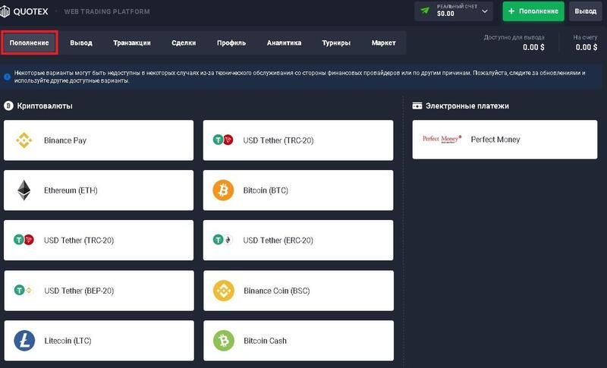Open the Транзакции tab
The image size is (607, 368).
click(131, 42)
